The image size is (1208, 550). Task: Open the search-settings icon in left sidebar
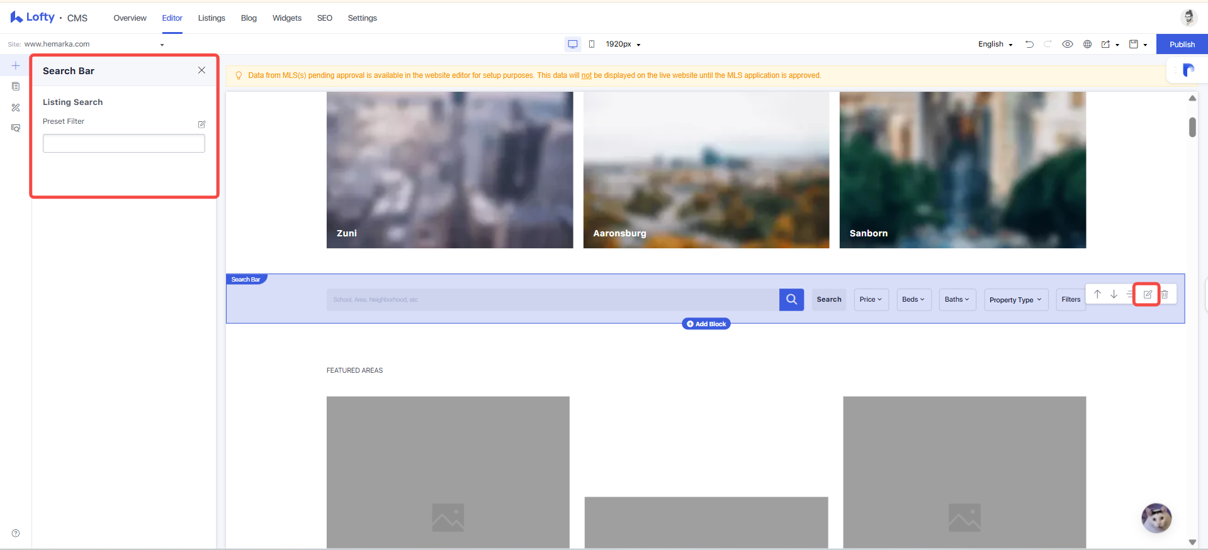[x=16, y=128]
